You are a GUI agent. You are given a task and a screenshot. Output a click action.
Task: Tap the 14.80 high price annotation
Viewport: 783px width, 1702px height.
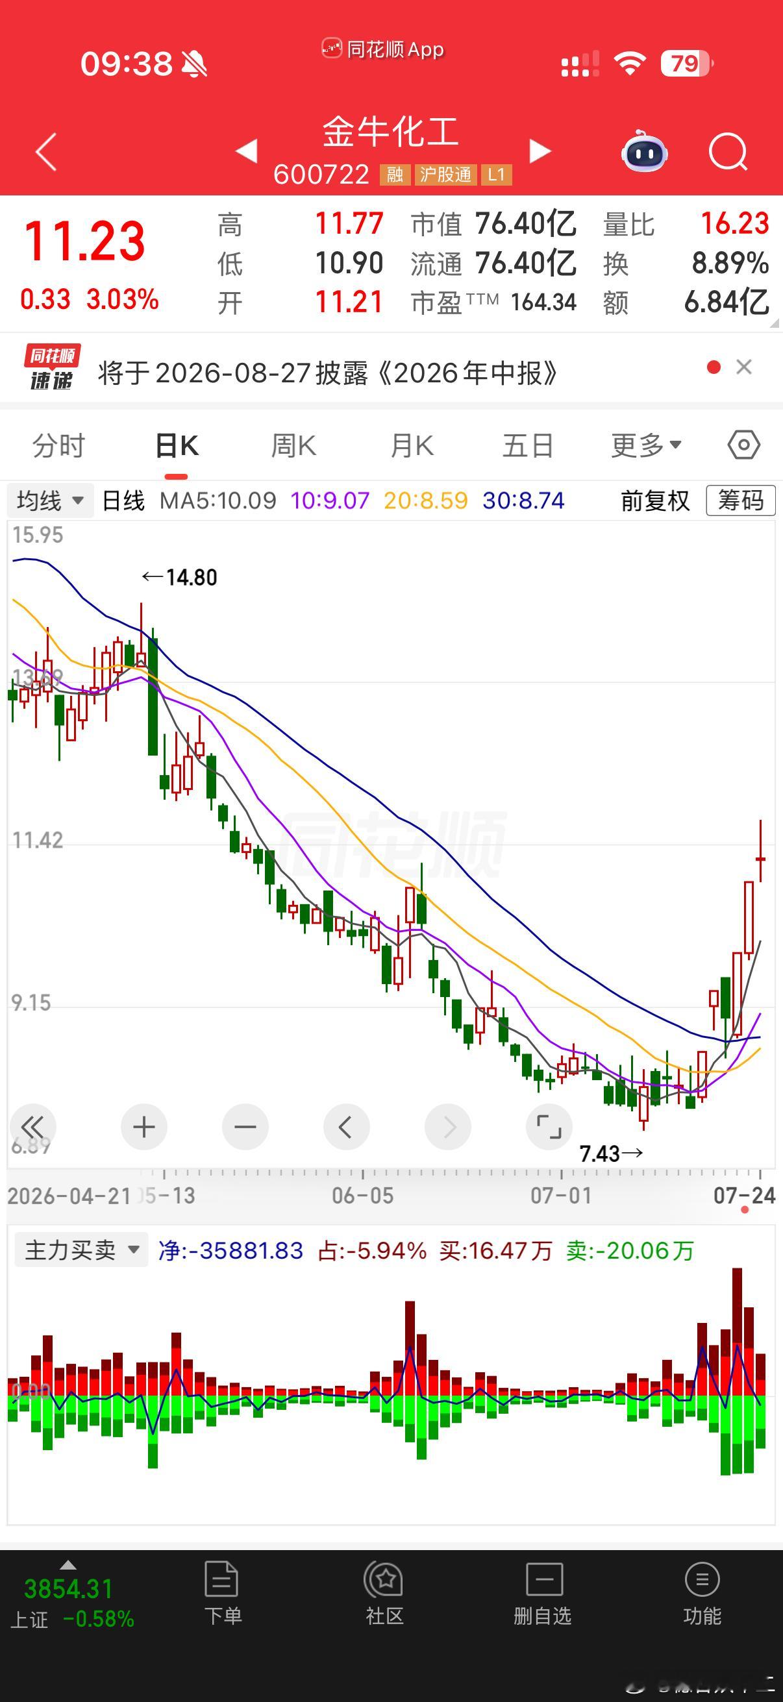(179, 578)
